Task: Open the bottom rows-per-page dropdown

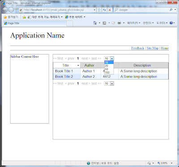Action: [109, 83]
